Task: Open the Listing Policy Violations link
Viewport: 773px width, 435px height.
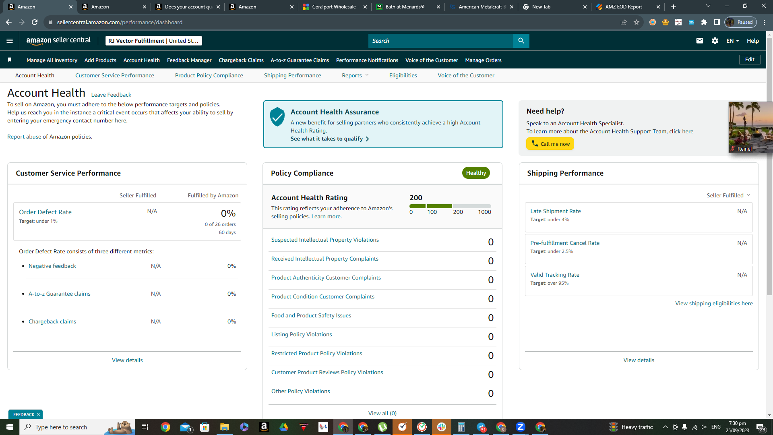Action: pos(302,334)
